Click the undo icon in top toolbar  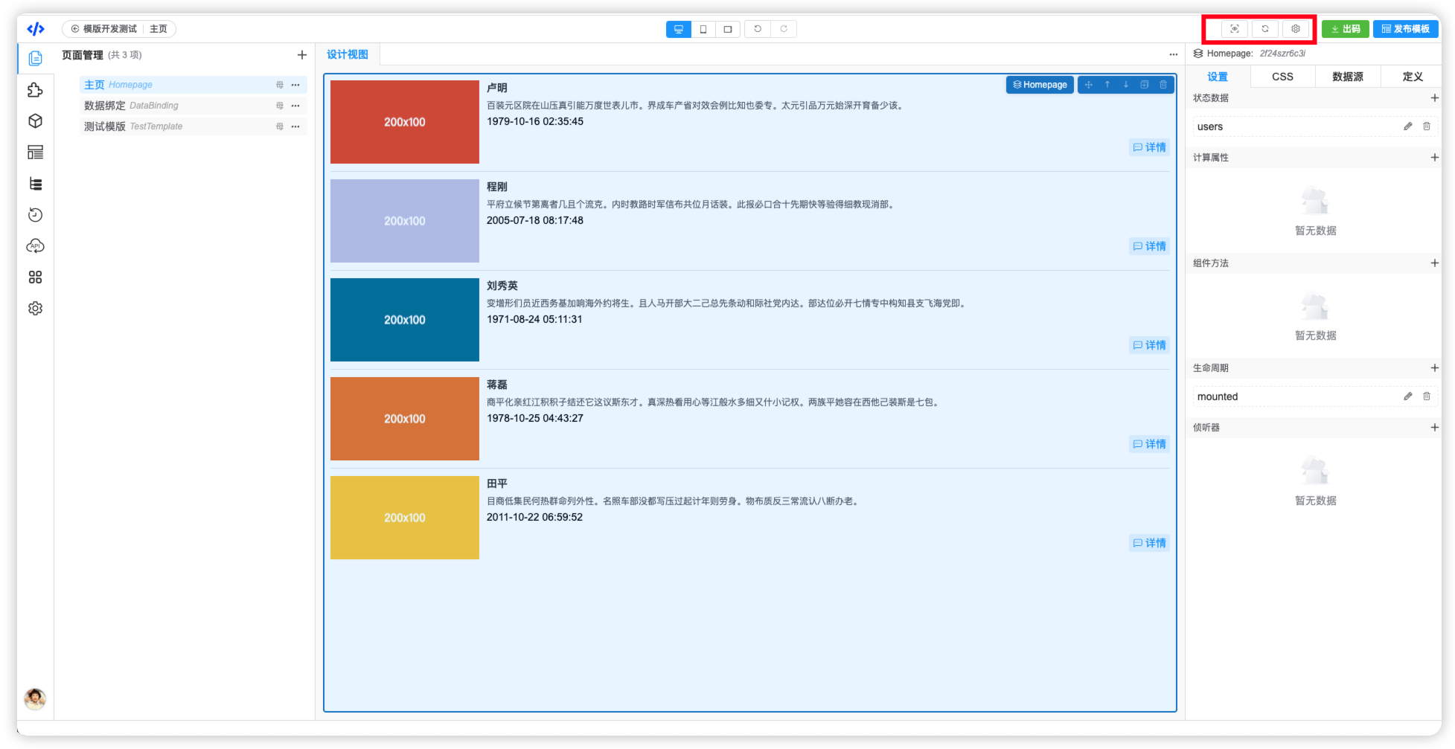click(x=758, y=29)
